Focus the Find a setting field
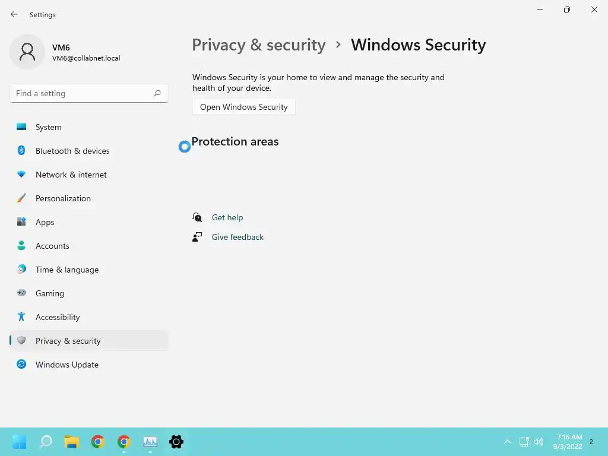608x456 pixels. pos(89,93)
